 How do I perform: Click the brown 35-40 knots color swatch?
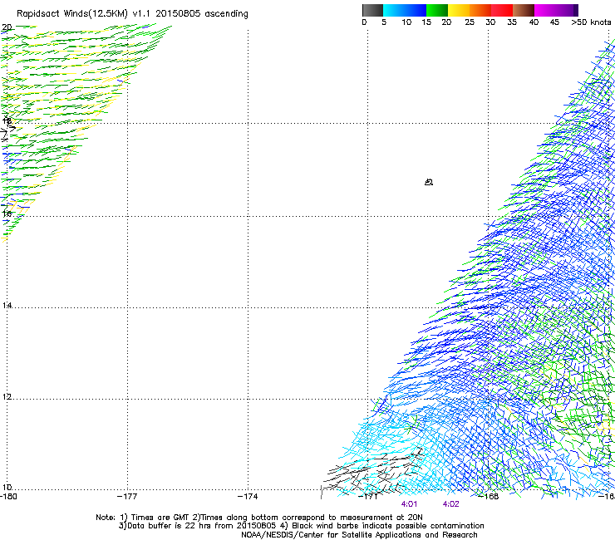[524, 10]
